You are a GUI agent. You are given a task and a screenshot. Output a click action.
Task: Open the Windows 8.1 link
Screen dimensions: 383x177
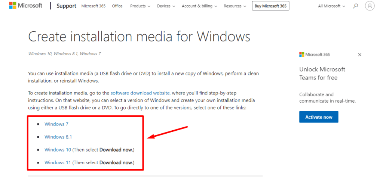(58, 137)
